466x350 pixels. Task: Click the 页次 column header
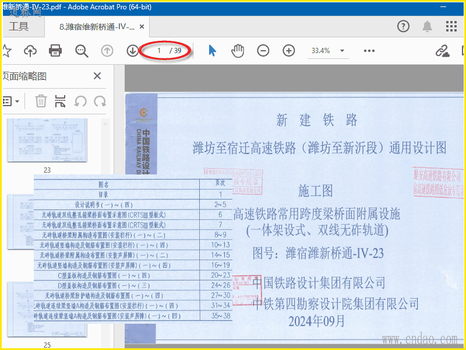[220, 183]
